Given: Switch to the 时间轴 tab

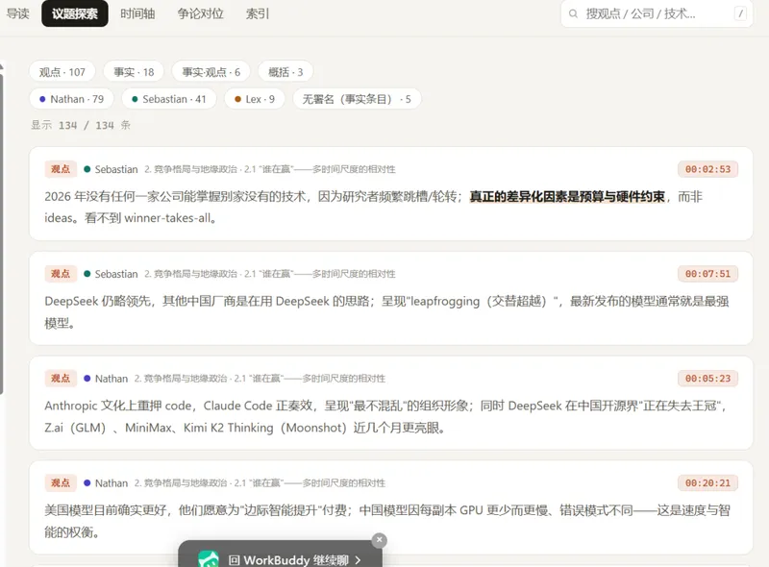Looking at the screenshot, I should coord(137,13).
